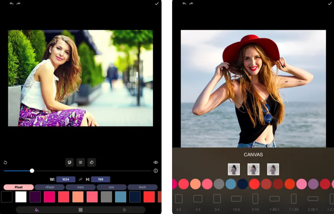The image size is (334, 214).
Task: Select the 9:16 portrait ratio icon
Action: click(x=255, y=199)
